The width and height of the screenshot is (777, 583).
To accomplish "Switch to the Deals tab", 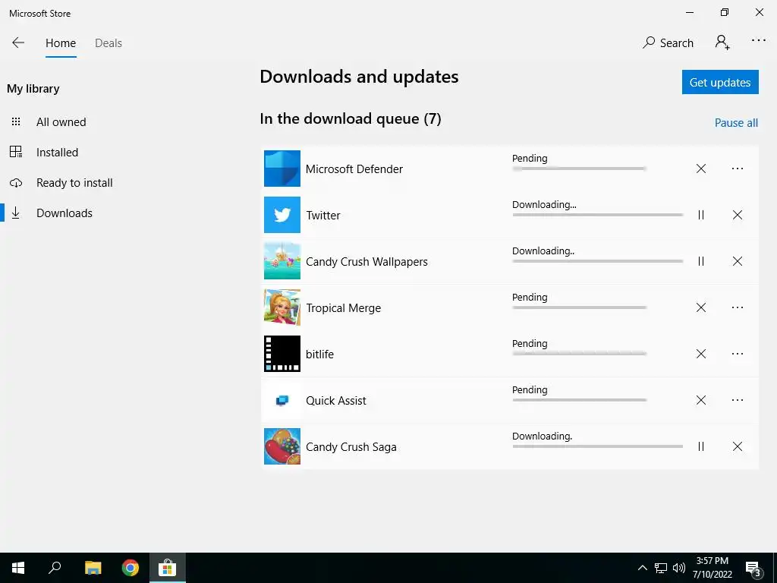I will coord(109,43).
